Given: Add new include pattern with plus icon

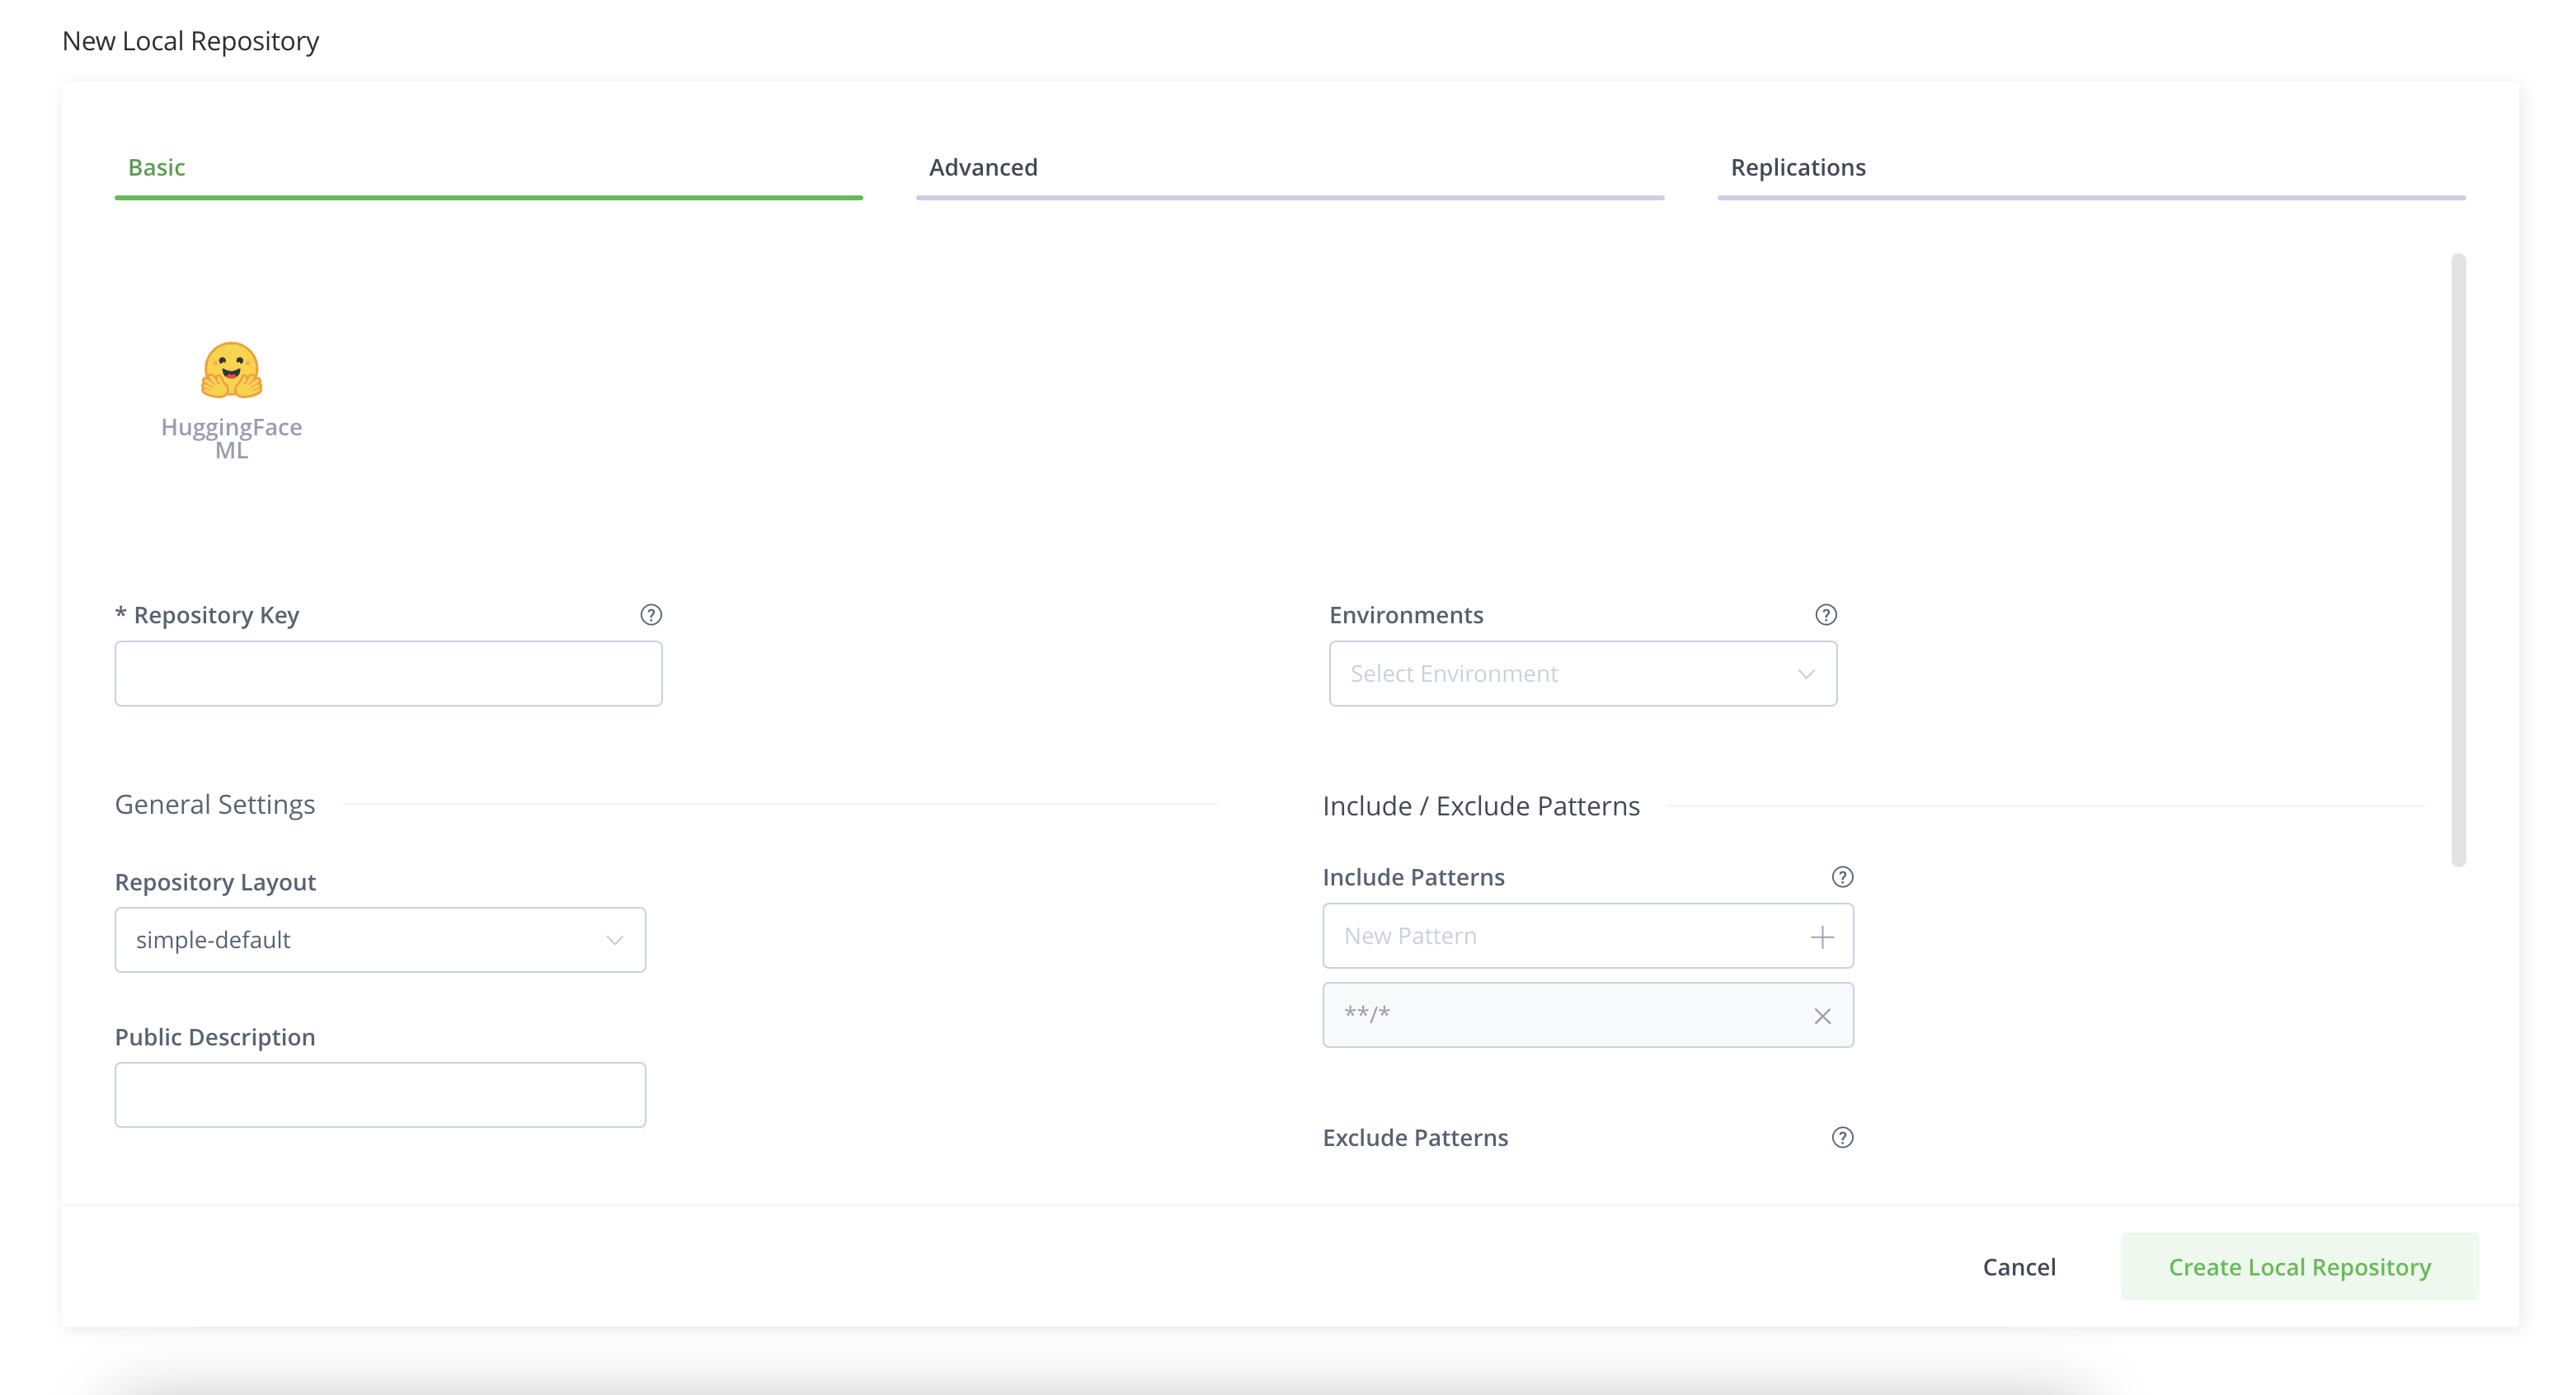Looking at the screenshot, I should [1822, 937].
